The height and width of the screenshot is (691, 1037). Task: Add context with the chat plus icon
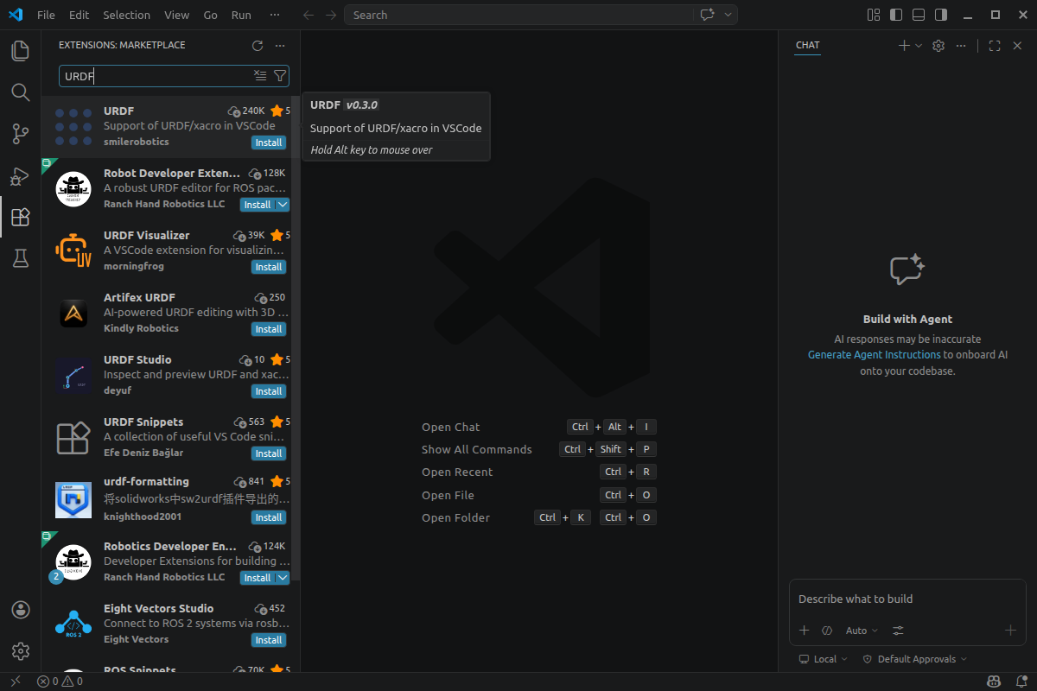pyautogui.click(x=804, y=631)
